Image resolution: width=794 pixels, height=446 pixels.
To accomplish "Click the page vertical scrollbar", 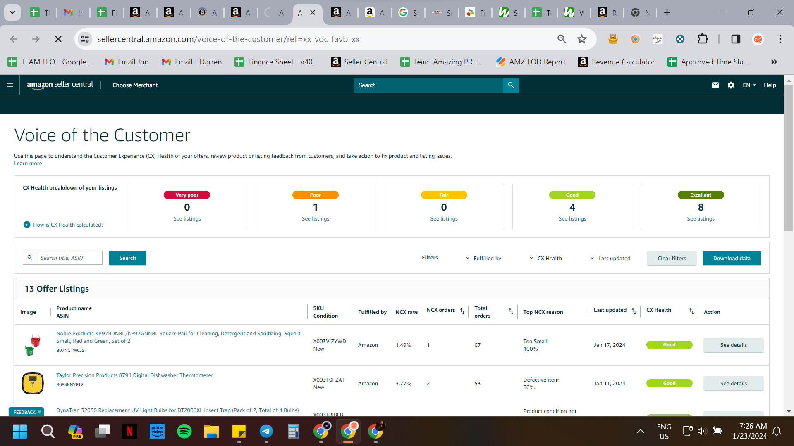I will click(x=789, y=159).
